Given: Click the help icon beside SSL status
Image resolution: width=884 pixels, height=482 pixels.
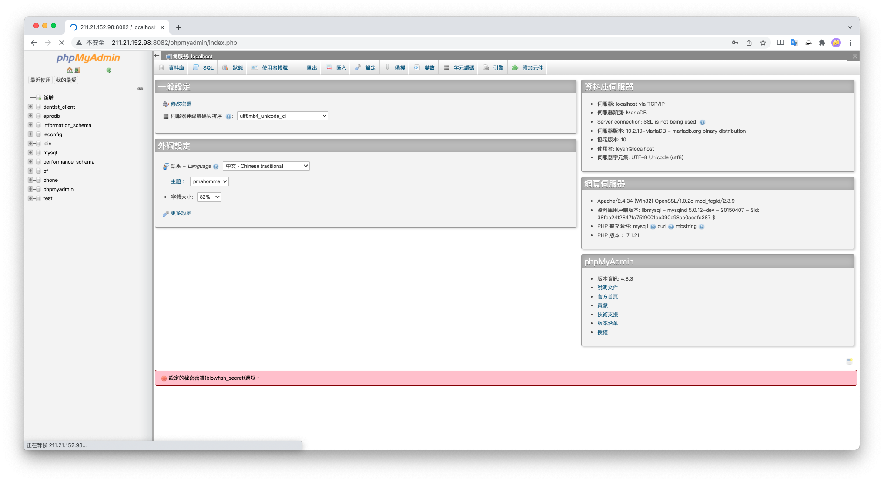Looking at the screenshot, I should [x=702, y=122].
